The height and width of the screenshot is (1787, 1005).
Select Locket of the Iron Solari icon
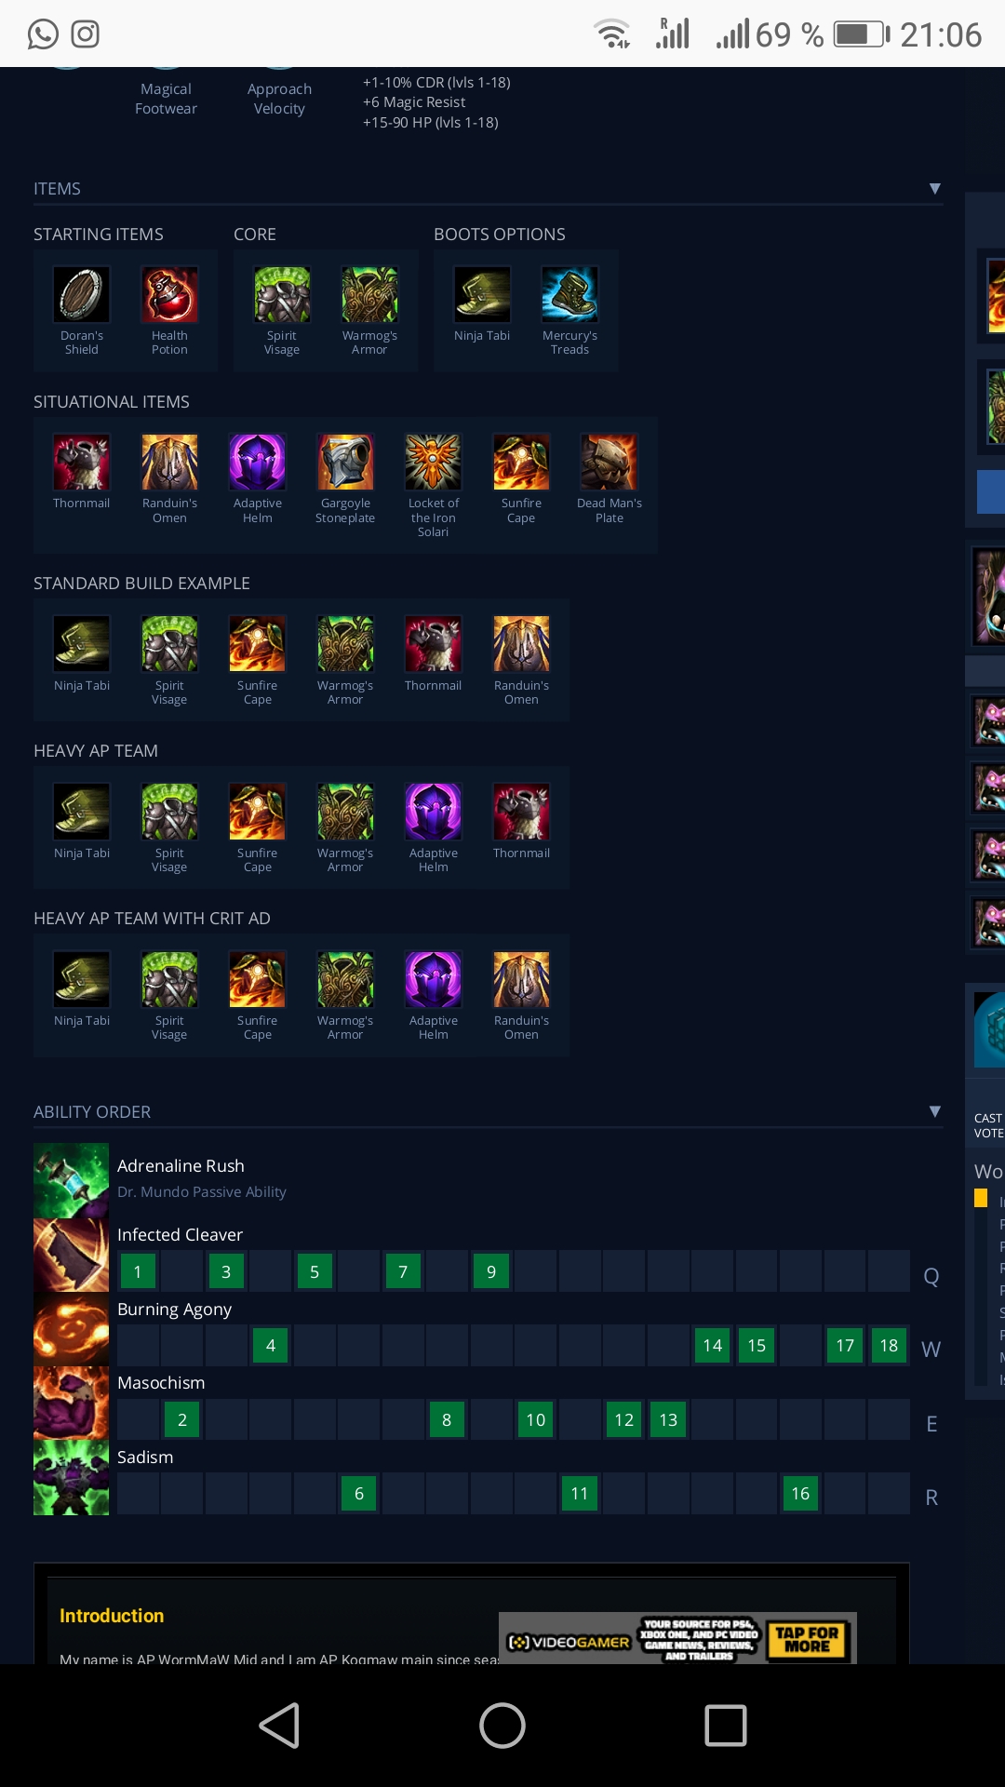pyautogui.click(x=433, y=462)
